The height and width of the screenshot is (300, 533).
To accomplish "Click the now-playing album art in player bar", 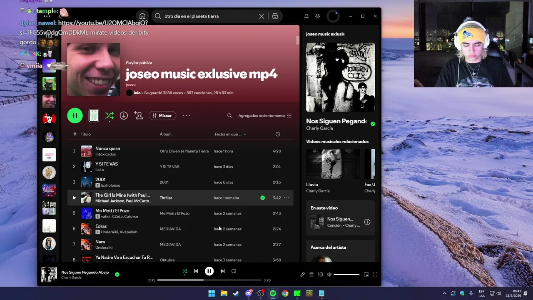I will 49,275.
